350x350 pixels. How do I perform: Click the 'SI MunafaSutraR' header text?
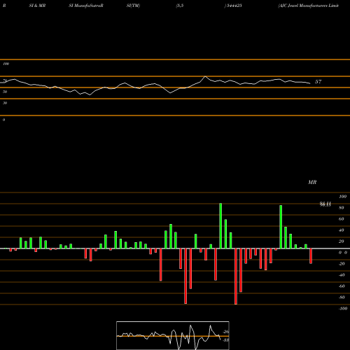pos(86,6)
